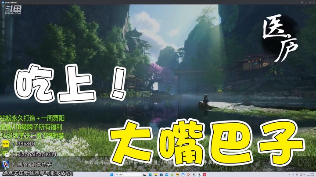316x177 pixels.
Task: Minimize the emulator window
Action: pyautogui.click(x=306, y=3)
